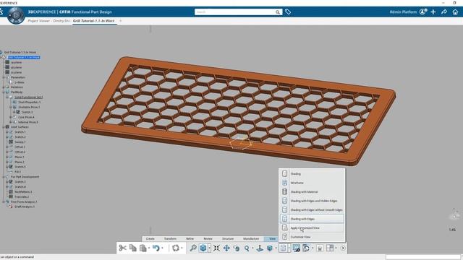Select the blue cube view icon
463x260 pixels.
(x=203, y=248)
